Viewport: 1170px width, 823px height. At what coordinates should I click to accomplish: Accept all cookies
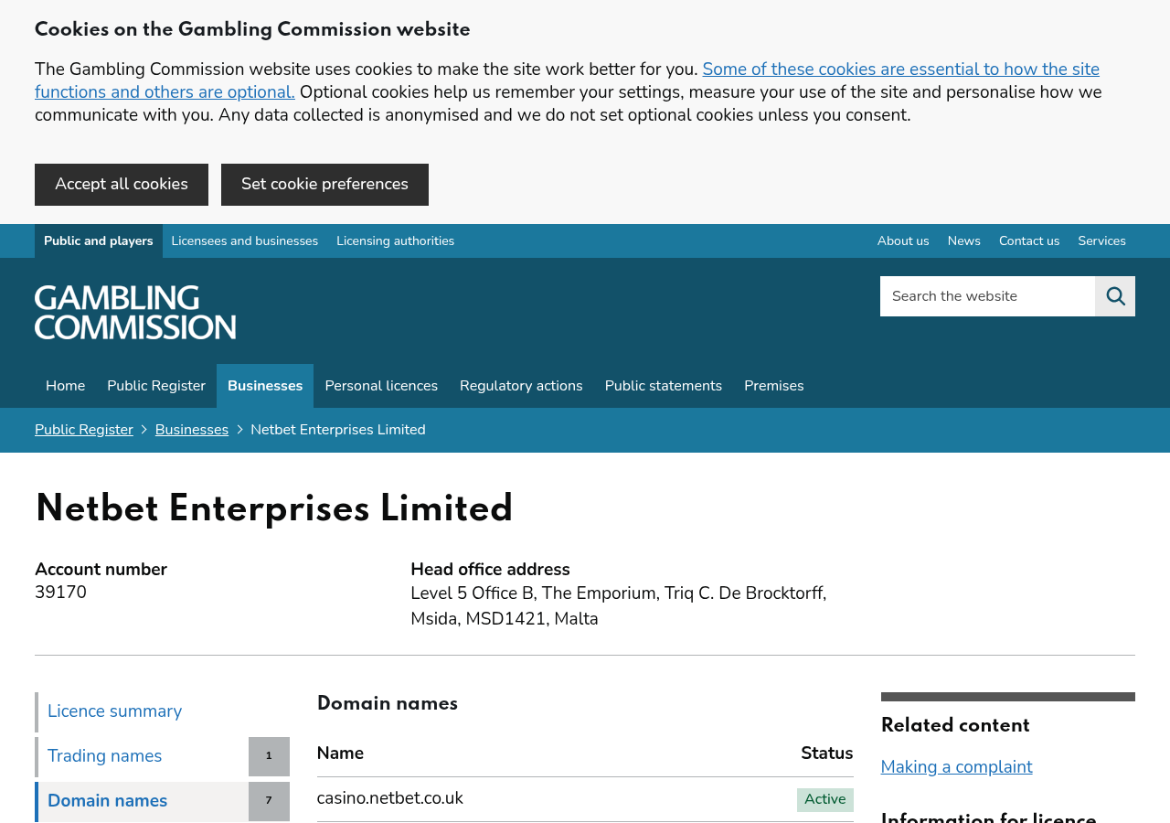tap(122, 185)
